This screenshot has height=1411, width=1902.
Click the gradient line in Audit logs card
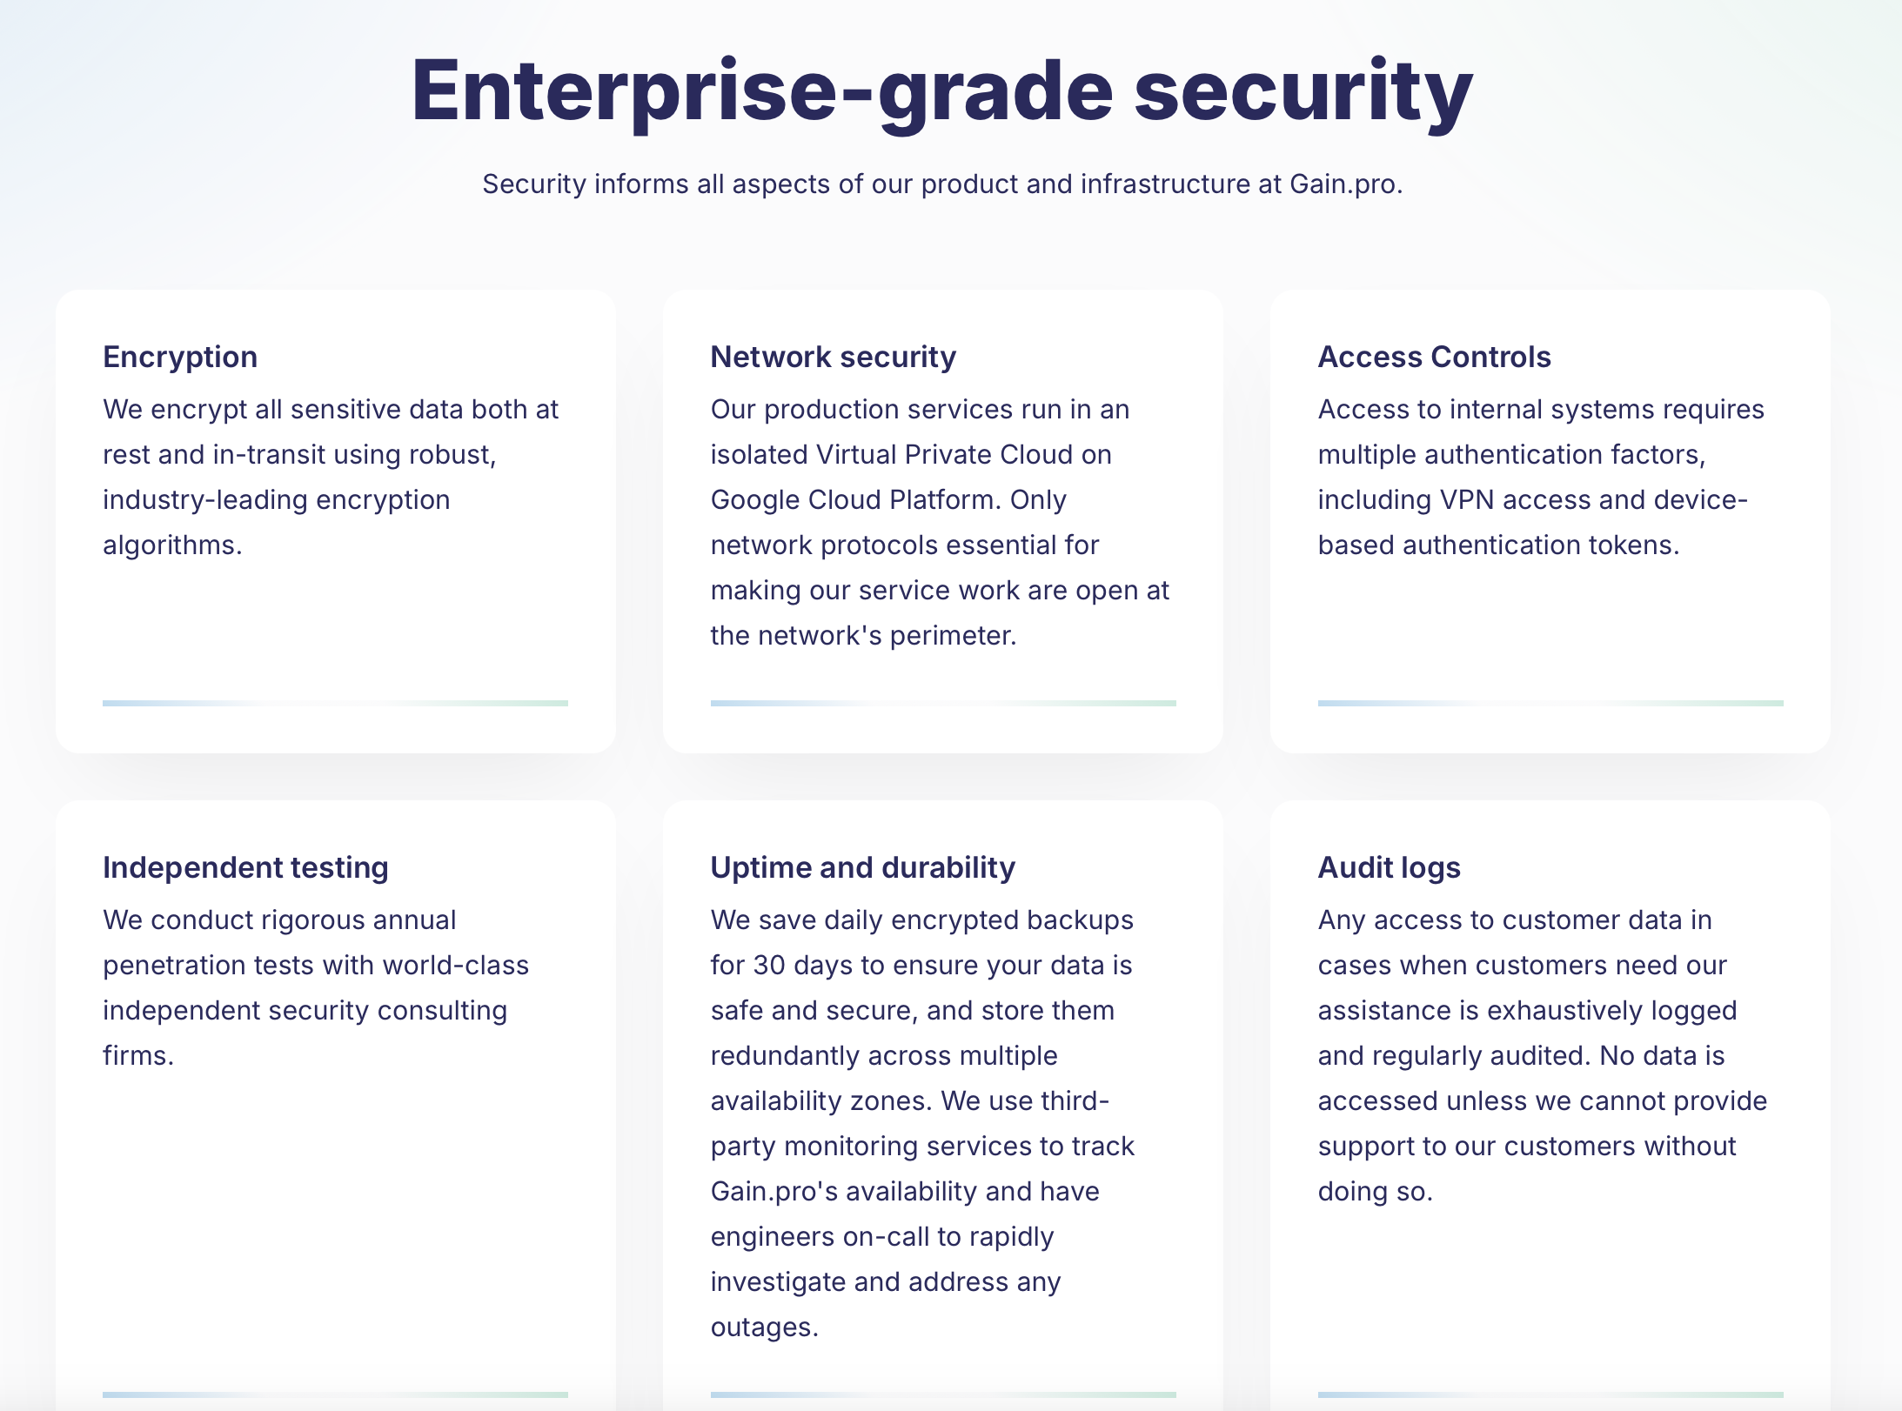[x=1550, y=1394]
